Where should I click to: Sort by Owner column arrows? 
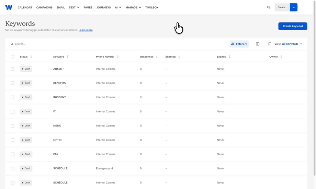click(281, 57)
